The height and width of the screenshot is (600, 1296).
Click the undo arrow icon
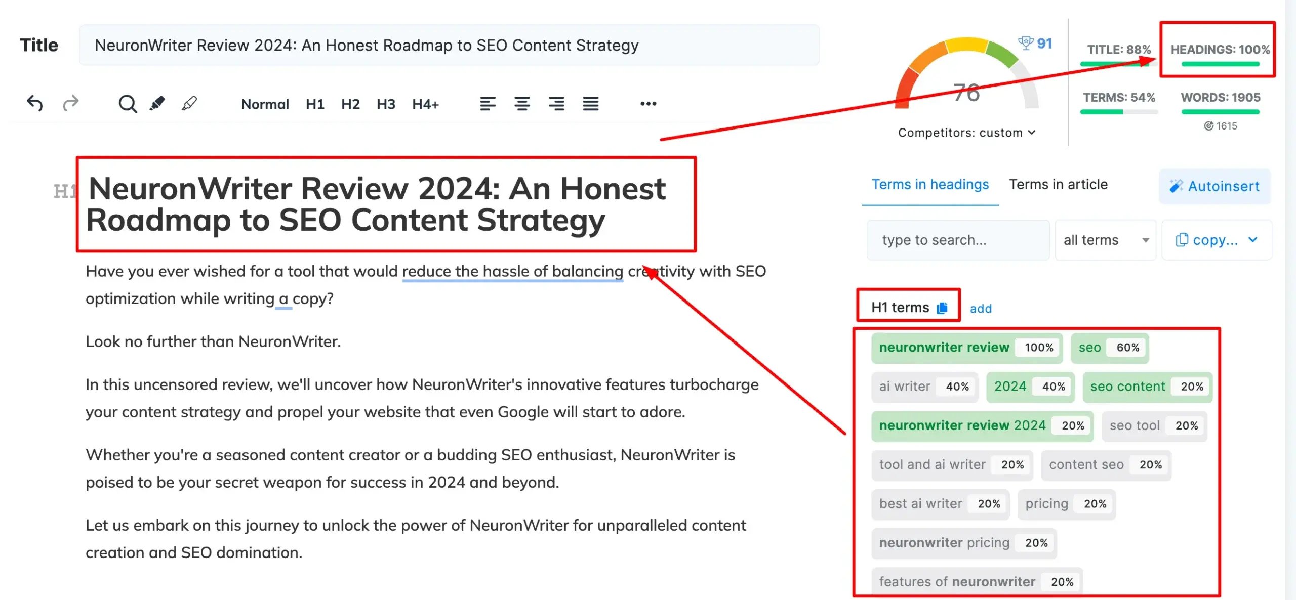point(34,103)
